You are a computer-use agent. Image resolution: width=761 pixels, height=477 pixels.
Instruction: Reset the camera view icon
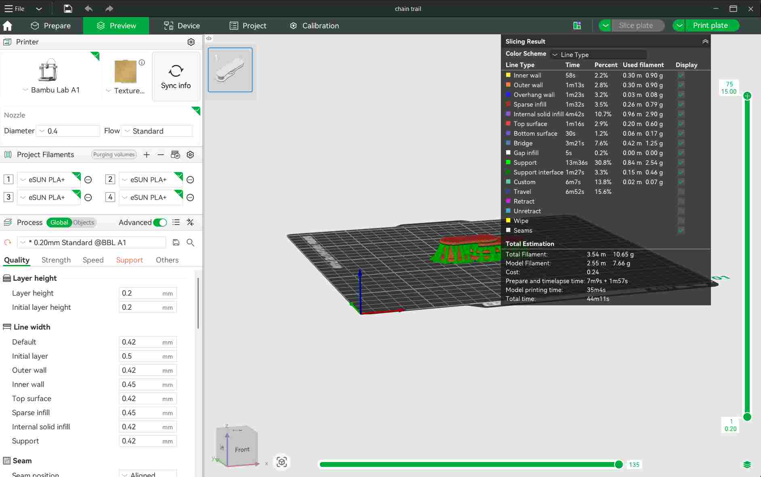282,462
